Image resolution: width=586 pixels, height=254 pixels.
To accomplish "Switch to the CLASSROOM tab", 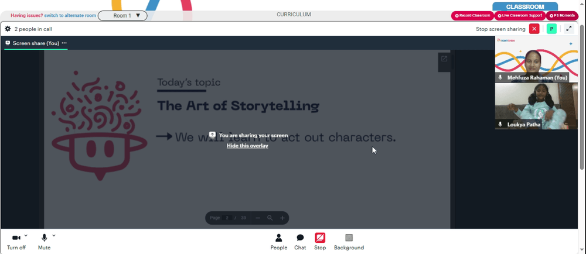I will pos(525,6).
